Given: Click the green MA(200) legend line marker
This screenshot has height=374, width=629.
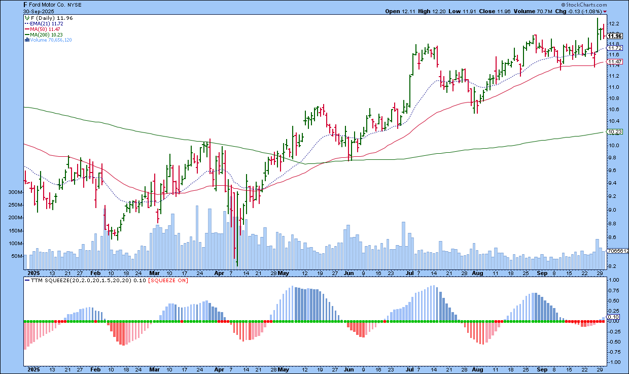Looking at the screenshot, I should click(26, 35).
